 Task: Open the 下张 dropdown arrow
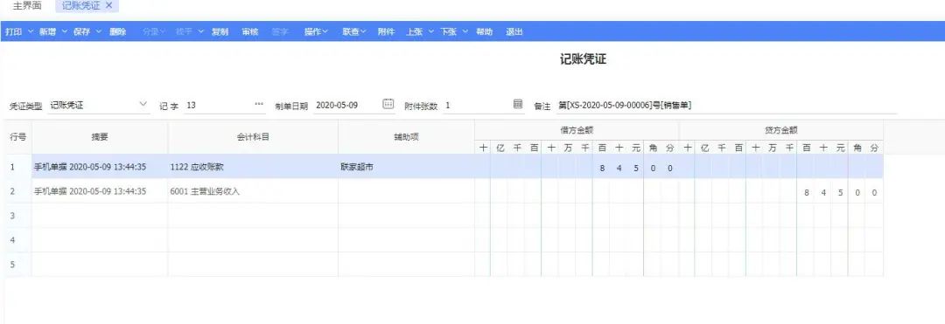(465, 31)
